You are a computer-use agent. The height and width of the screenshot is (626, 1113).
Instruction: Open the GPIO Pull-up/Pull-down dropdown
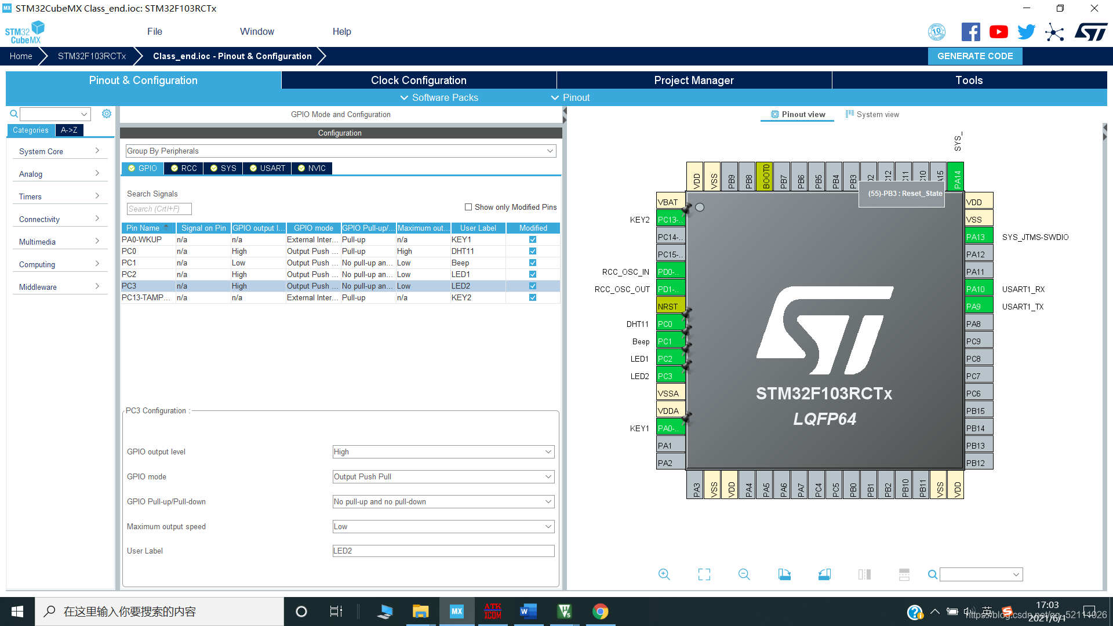pyautogui.click(x=443, y=501)
